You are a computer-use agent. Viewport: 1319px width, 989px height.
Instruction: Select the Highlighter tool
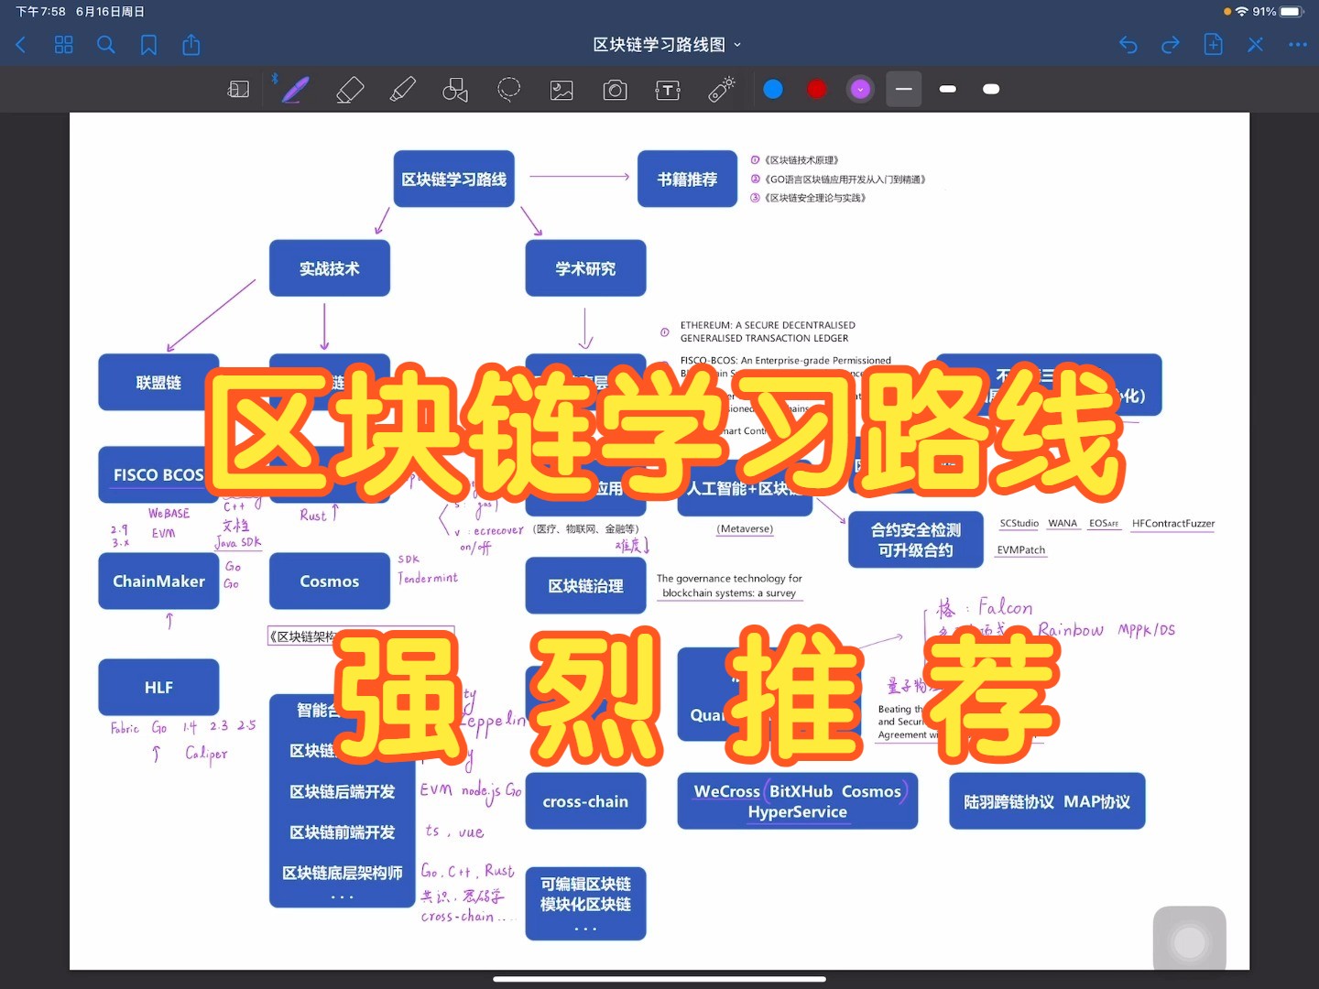402,89
